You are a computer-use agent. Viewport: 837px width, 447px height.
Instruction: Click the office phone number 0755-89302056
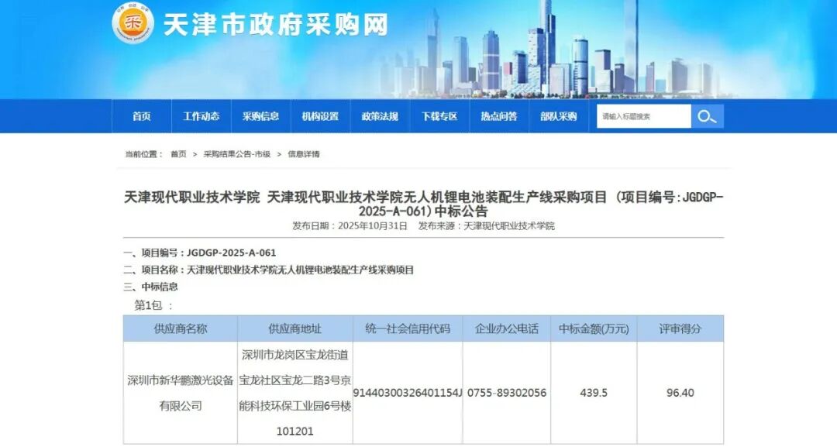coord(507,393)
